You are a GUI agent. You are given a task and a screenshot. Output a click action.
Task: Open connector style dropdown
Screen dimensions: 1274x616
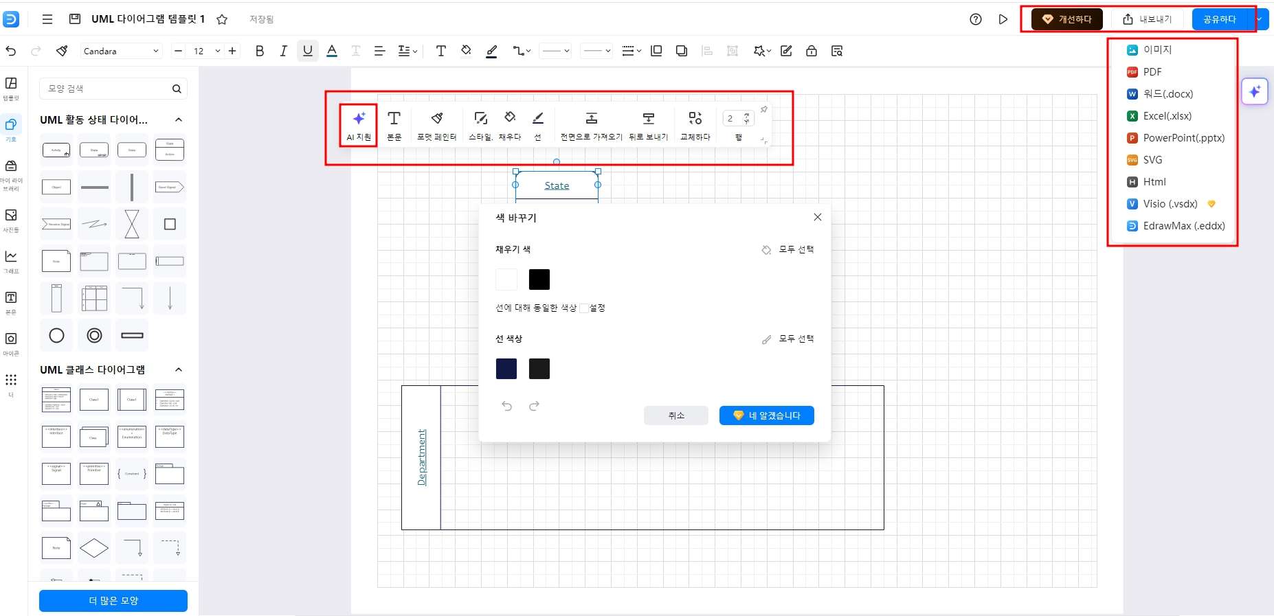(x=522, y=51)
